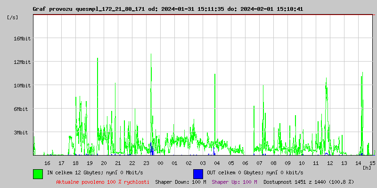Click the '[/s]' unit label at top left
Screen dimensions: 377x188
(x=13, y=17)
